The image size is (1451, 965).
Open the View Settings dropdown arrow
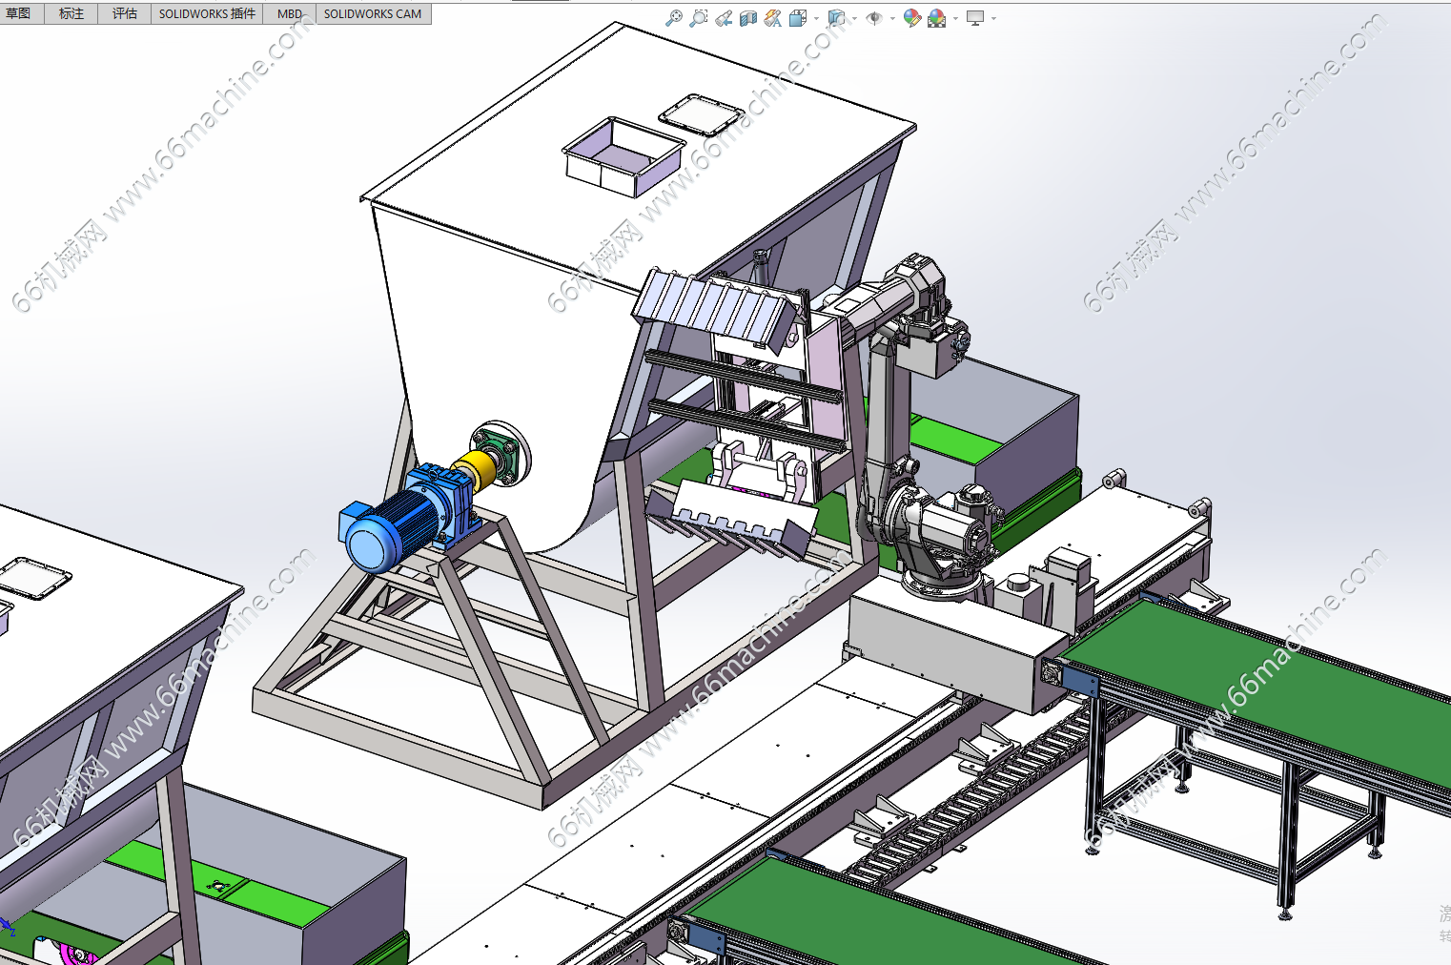(x=993, y=18)
